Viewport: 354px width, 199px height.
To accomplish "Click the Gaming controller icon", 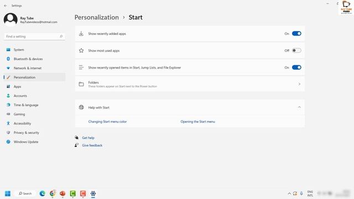I will coord(8,114).
